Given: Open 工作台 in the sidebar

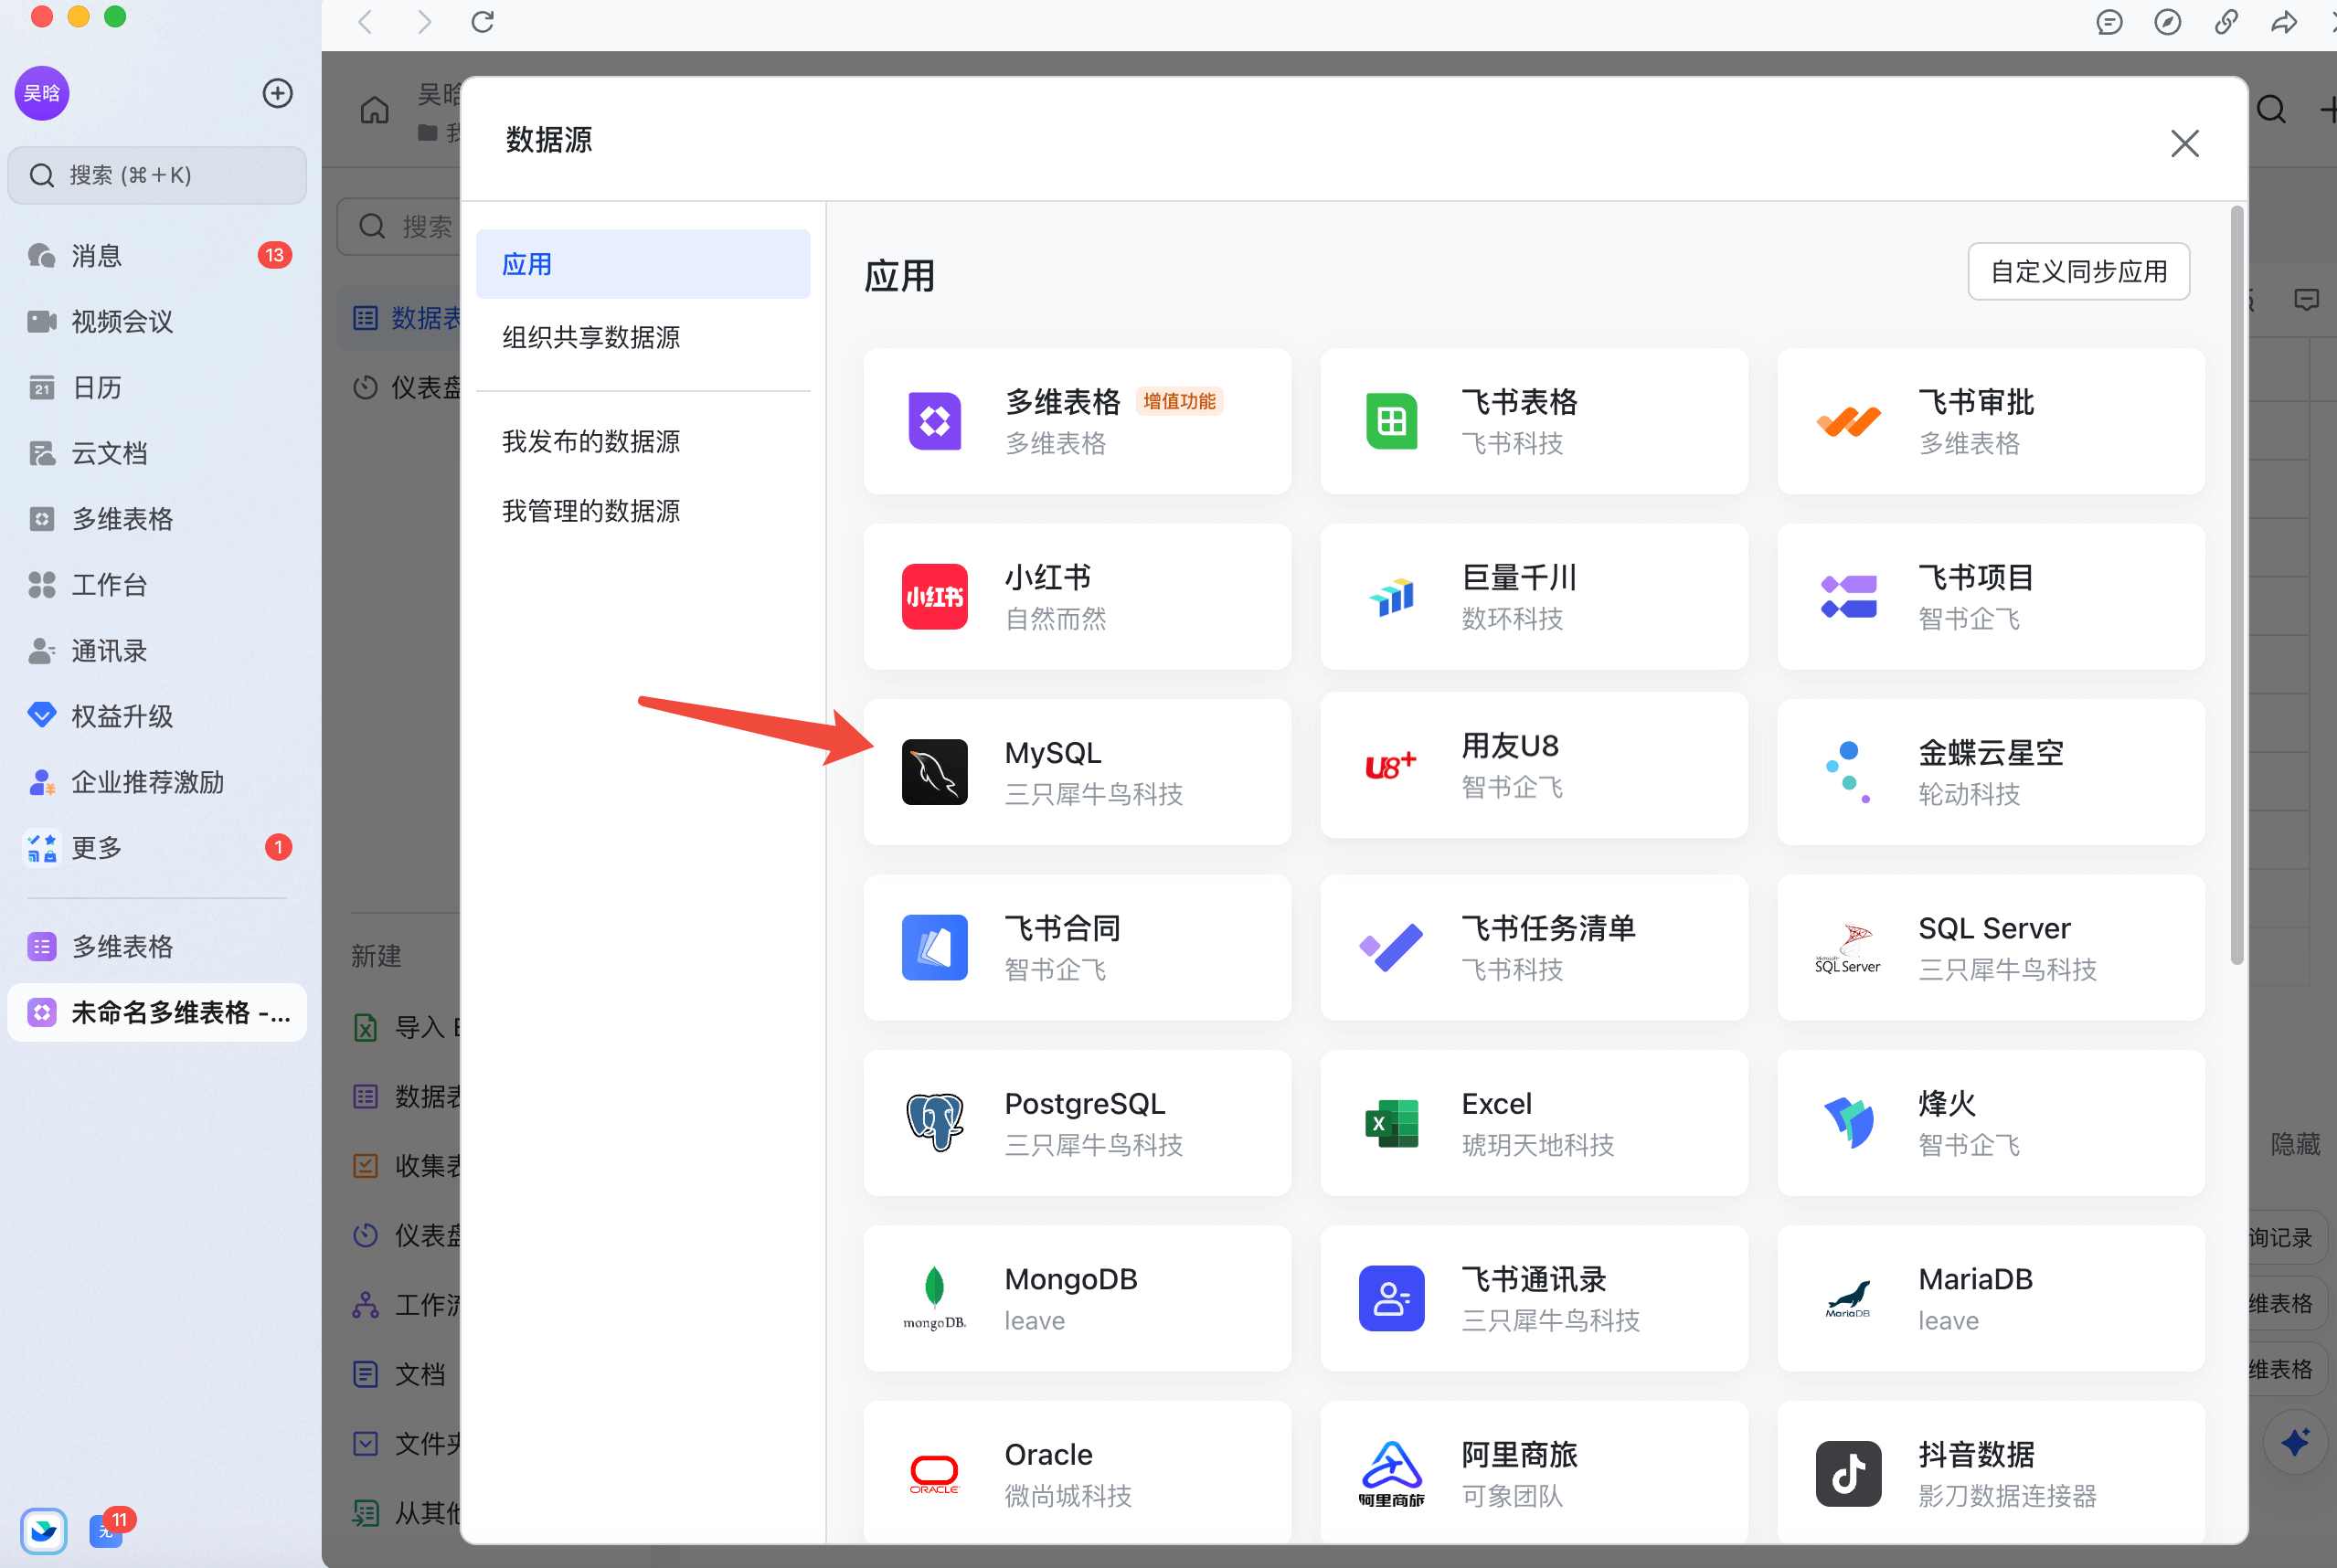Looking at the screenshot, I should [x=157, y=585].
